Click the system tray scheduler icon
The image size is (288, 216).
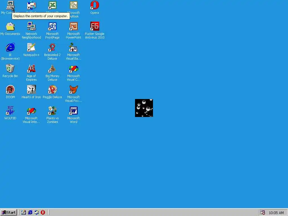pyautogui.click(x=263, y=213)
